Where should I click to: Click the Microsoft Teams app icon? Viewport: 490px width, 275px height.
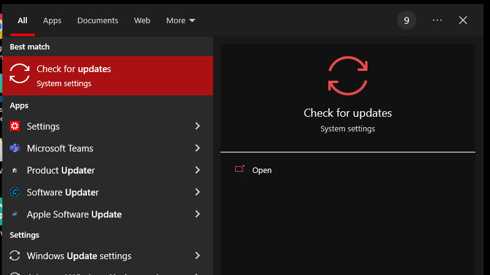15,148
